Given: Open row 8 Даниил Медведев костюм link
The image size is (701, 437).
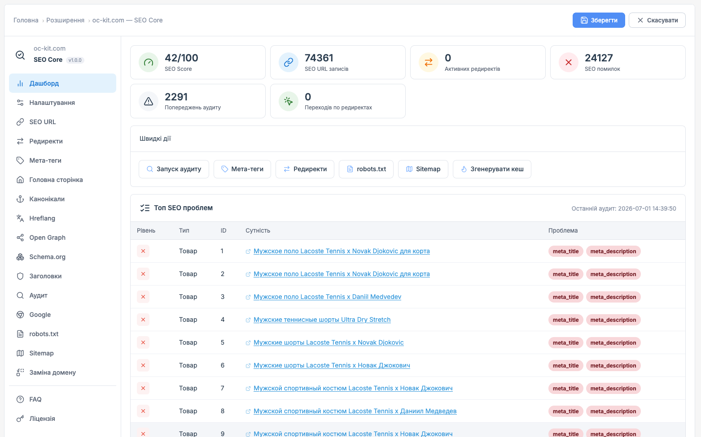Looking at the screenshot, I should (x=355, y=411).
